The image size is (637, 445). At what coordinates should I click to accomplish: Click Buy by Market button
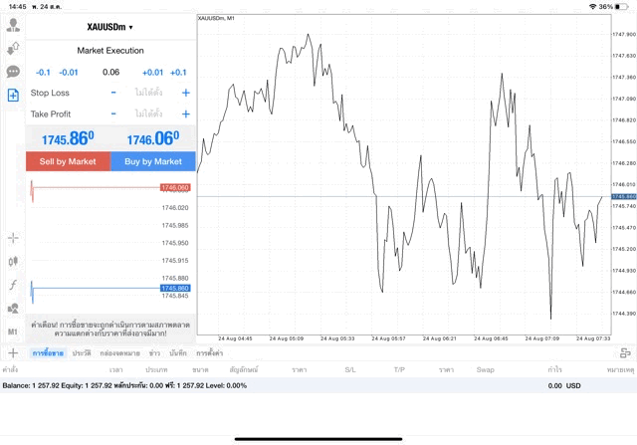(152, 161)
